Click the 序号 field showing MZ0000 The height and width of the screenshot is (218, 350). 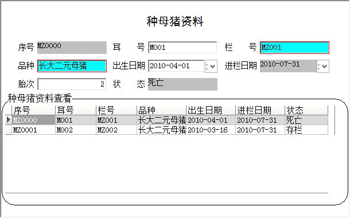click(x=72, y=48)
